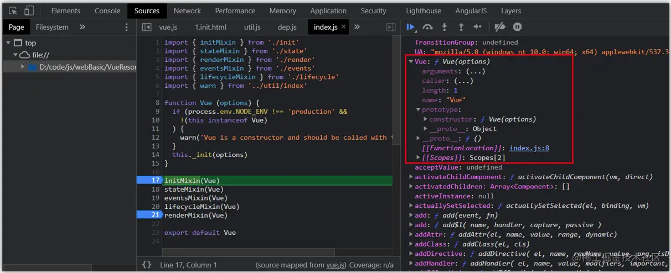Image resolution: width=671 pixels, height=273 pixels.
Task: Open the Console panel
Action: [x=107, y=11]
